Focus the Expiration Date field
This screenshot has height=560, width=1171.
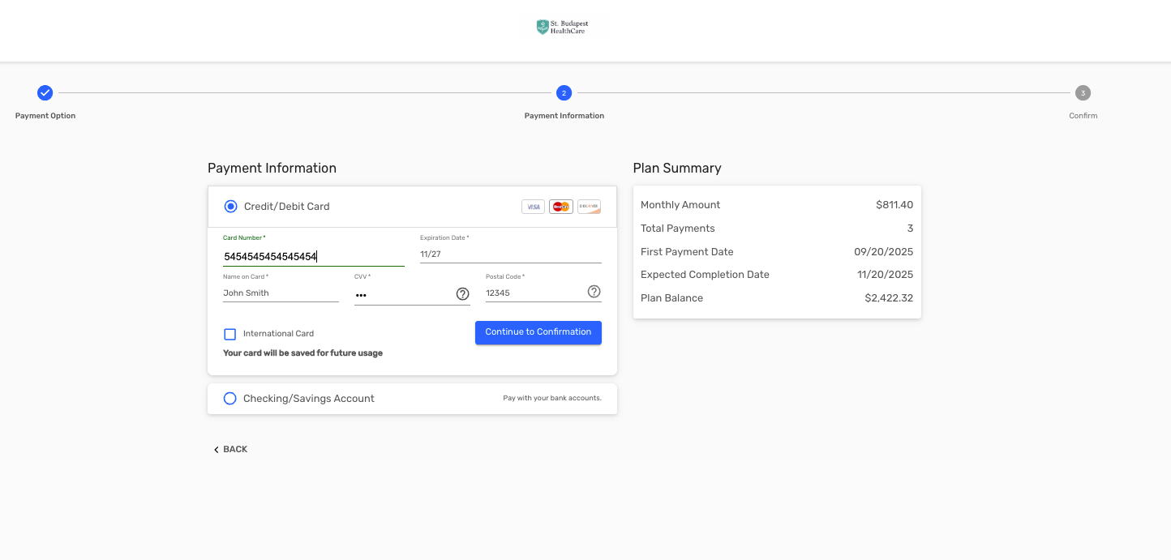pos(510,254)
